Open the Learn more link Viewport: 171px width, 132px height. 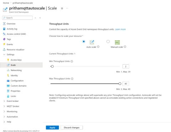coord(120,29)
